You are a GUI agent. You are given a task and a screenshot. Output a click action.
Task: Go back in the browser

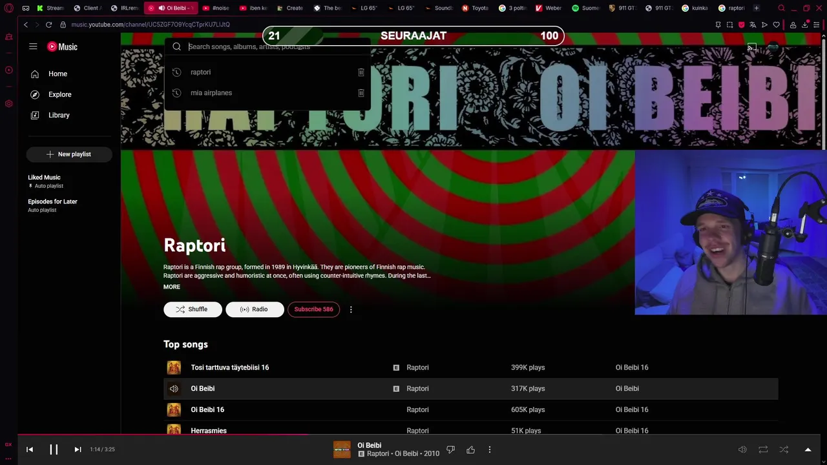pyautogui.click(x=26, y=25)
